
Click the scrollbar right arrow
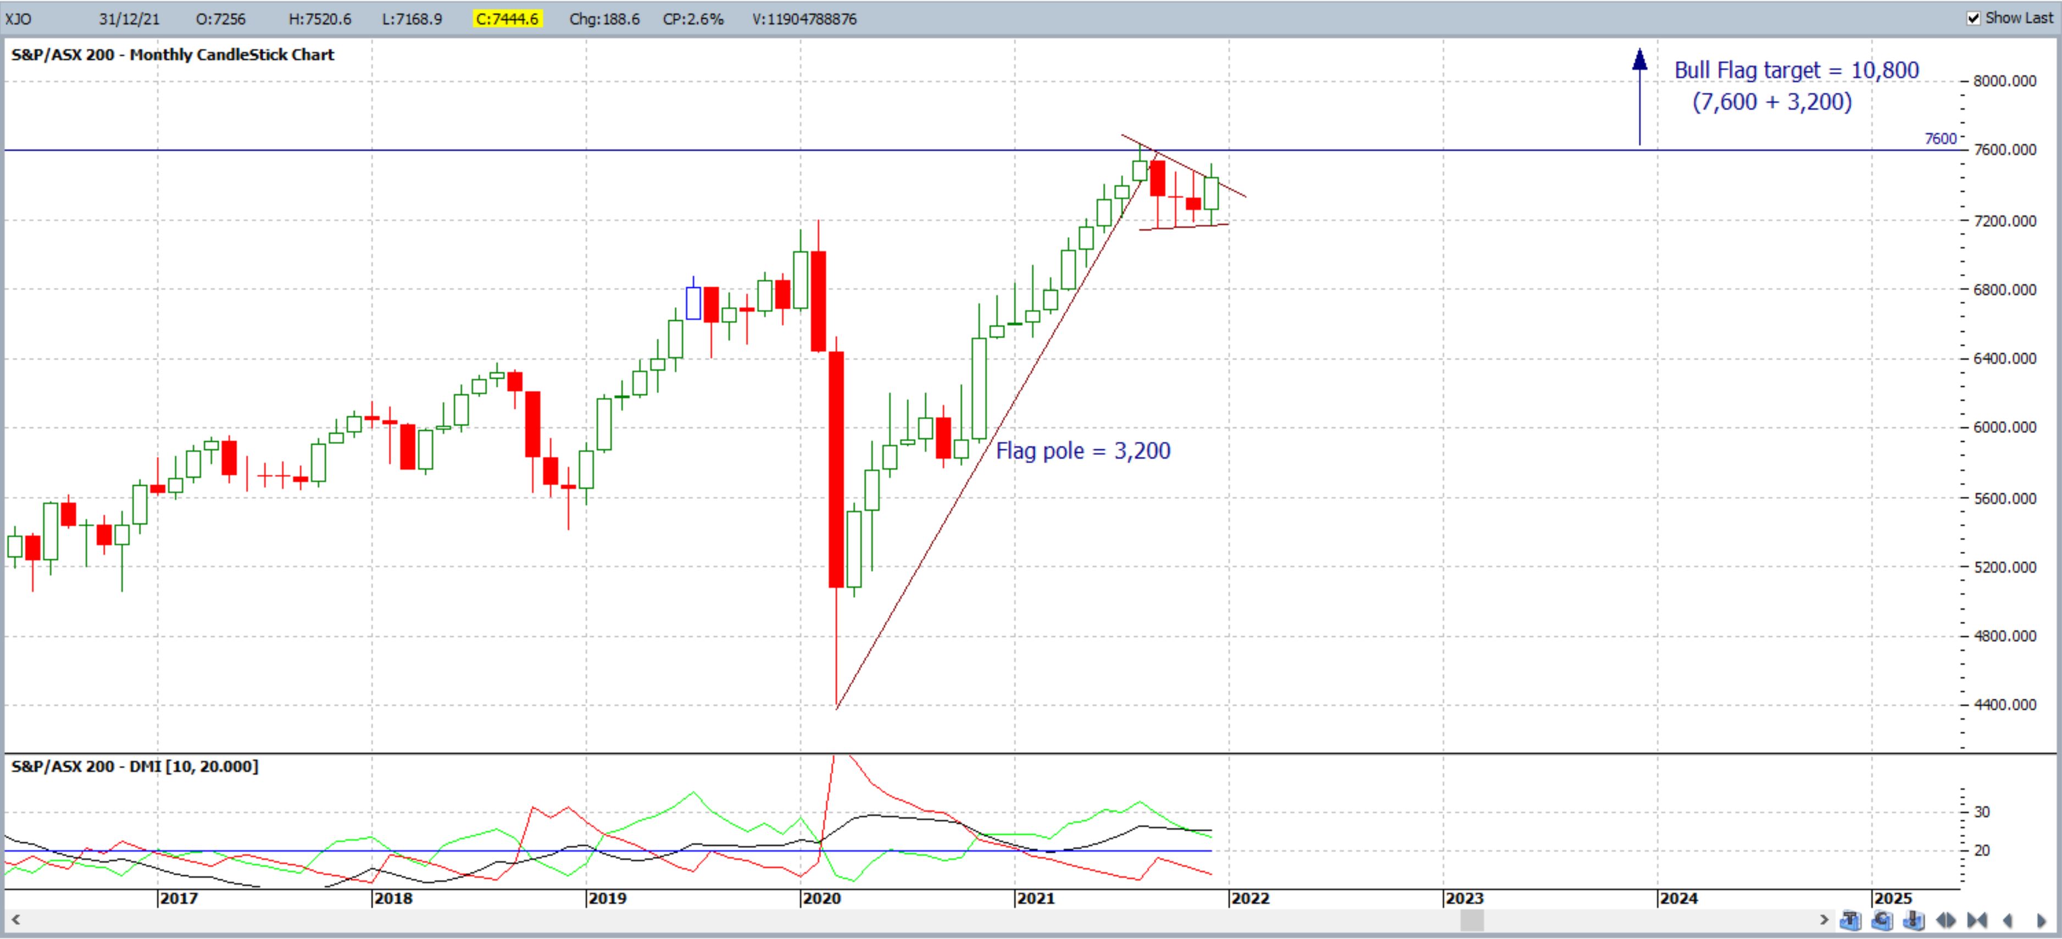click(x=1825, y=920)
